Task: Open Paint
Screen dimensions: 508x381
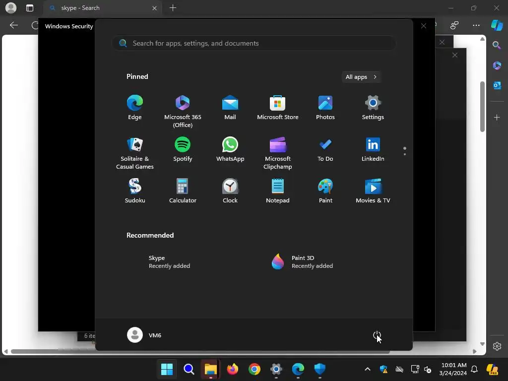Action: tap(325, 191)
